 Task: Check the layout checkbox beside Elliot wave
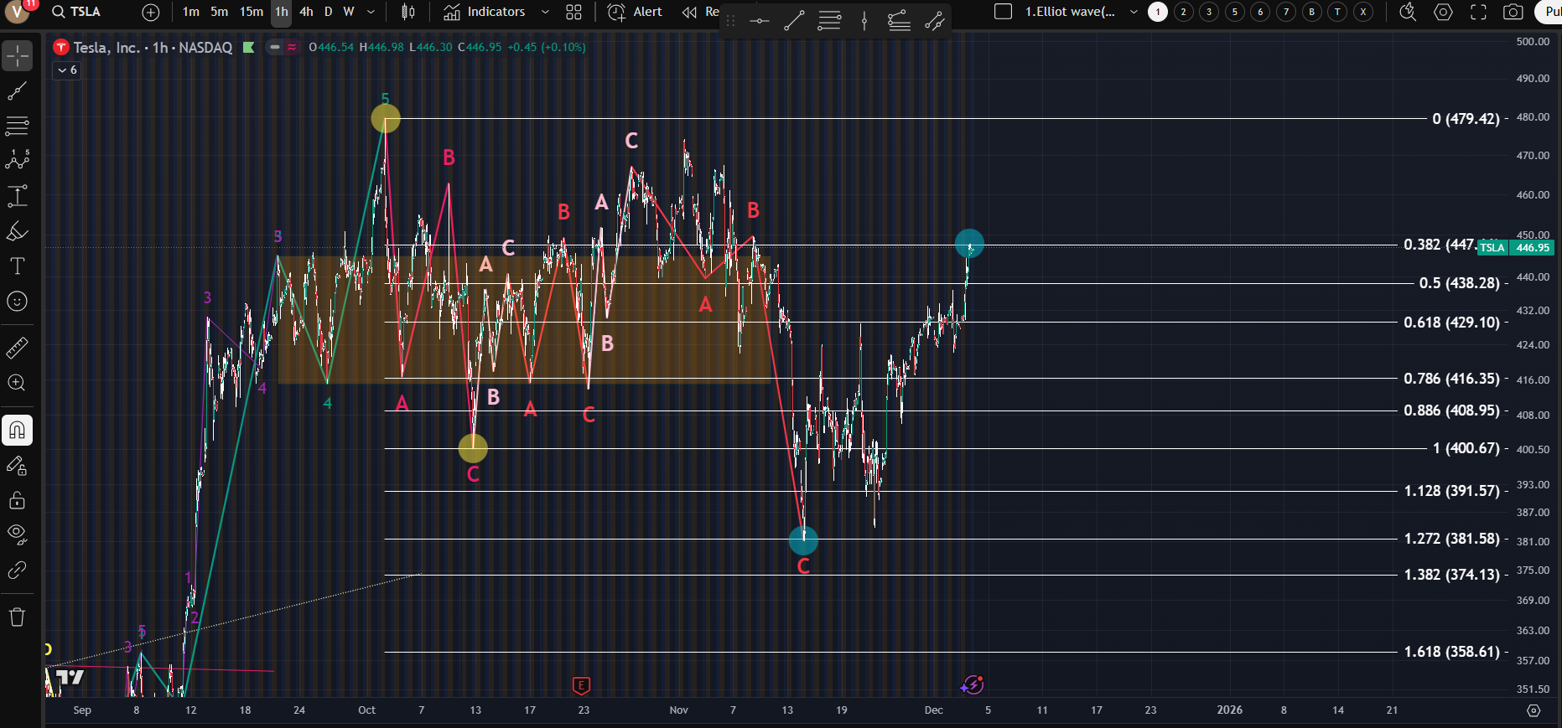[1003, 12]
